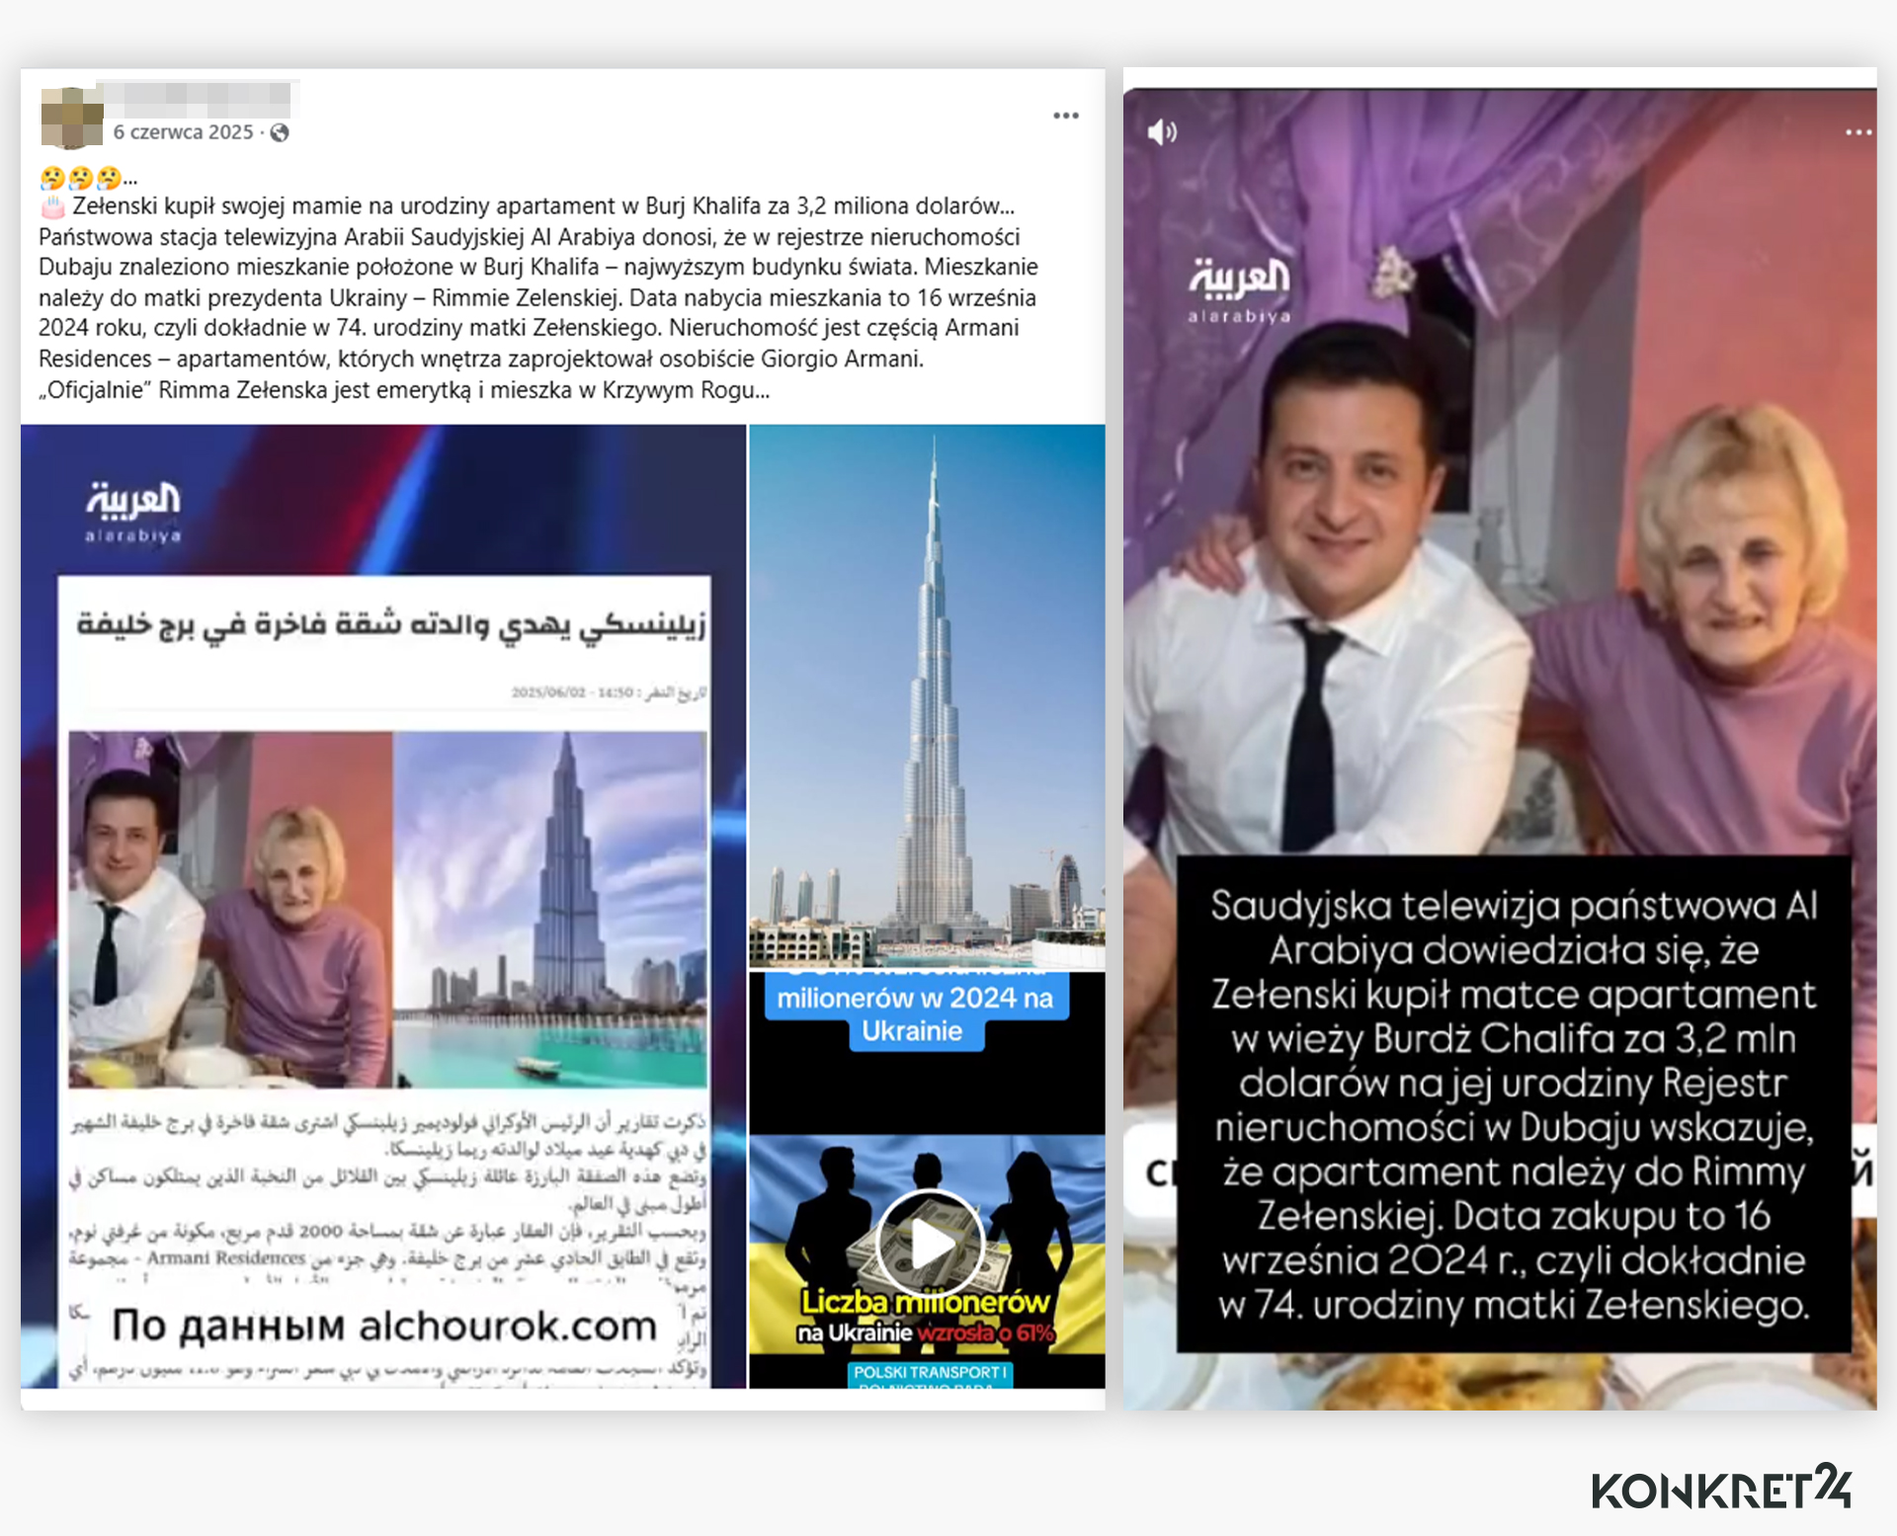Screen dimensions: 1897x1536
Task: Play the Ukrainian millionaires video
Action: pyautogui.click(x=930, y=1243)
